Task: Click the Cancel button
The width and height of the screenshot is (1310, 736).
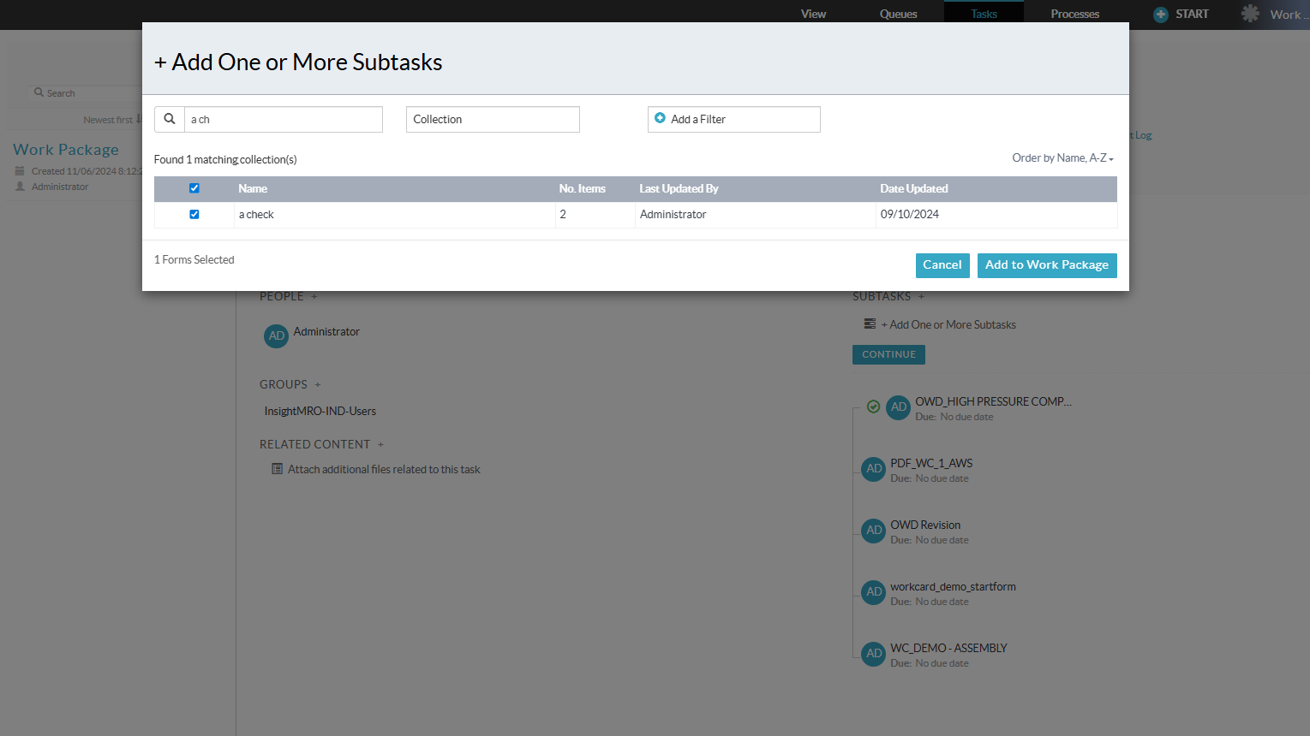Action: (942, 265)
